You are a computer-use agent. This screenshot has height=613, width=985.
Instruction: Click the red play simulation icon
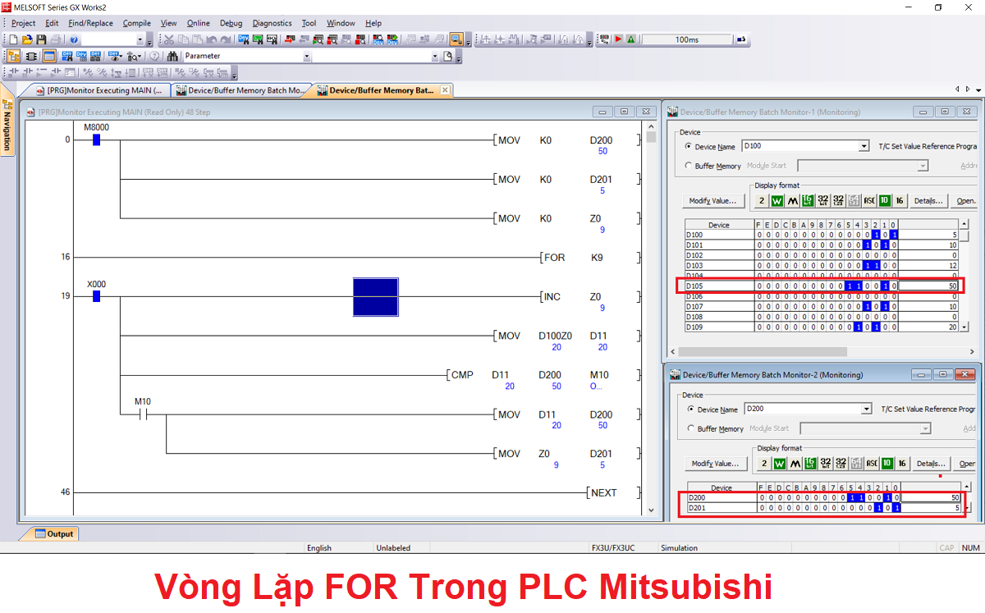[618, 39]
